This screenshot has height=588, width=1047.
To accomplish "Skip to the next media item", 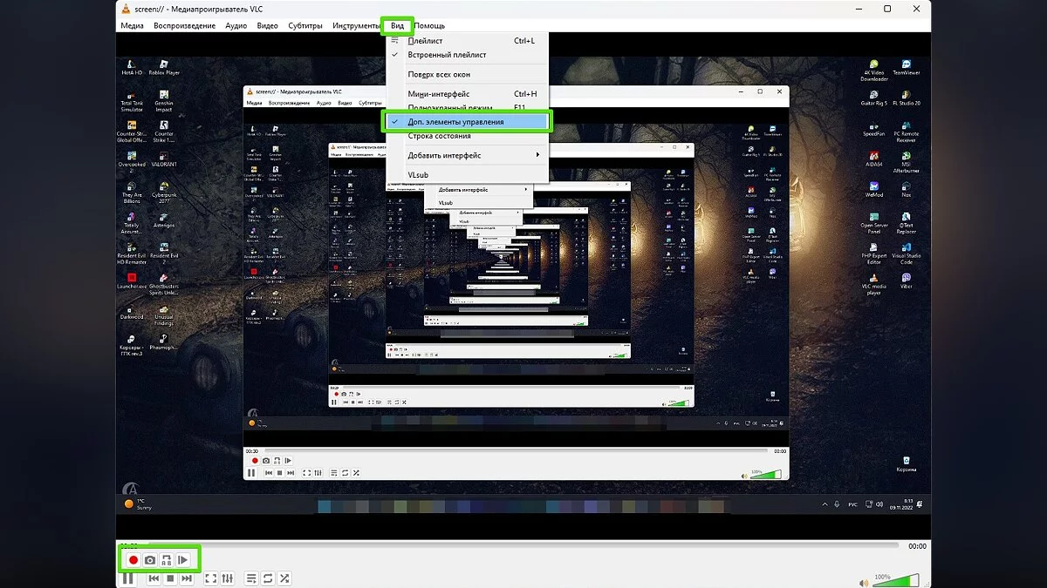I will (x=187, y=578).
